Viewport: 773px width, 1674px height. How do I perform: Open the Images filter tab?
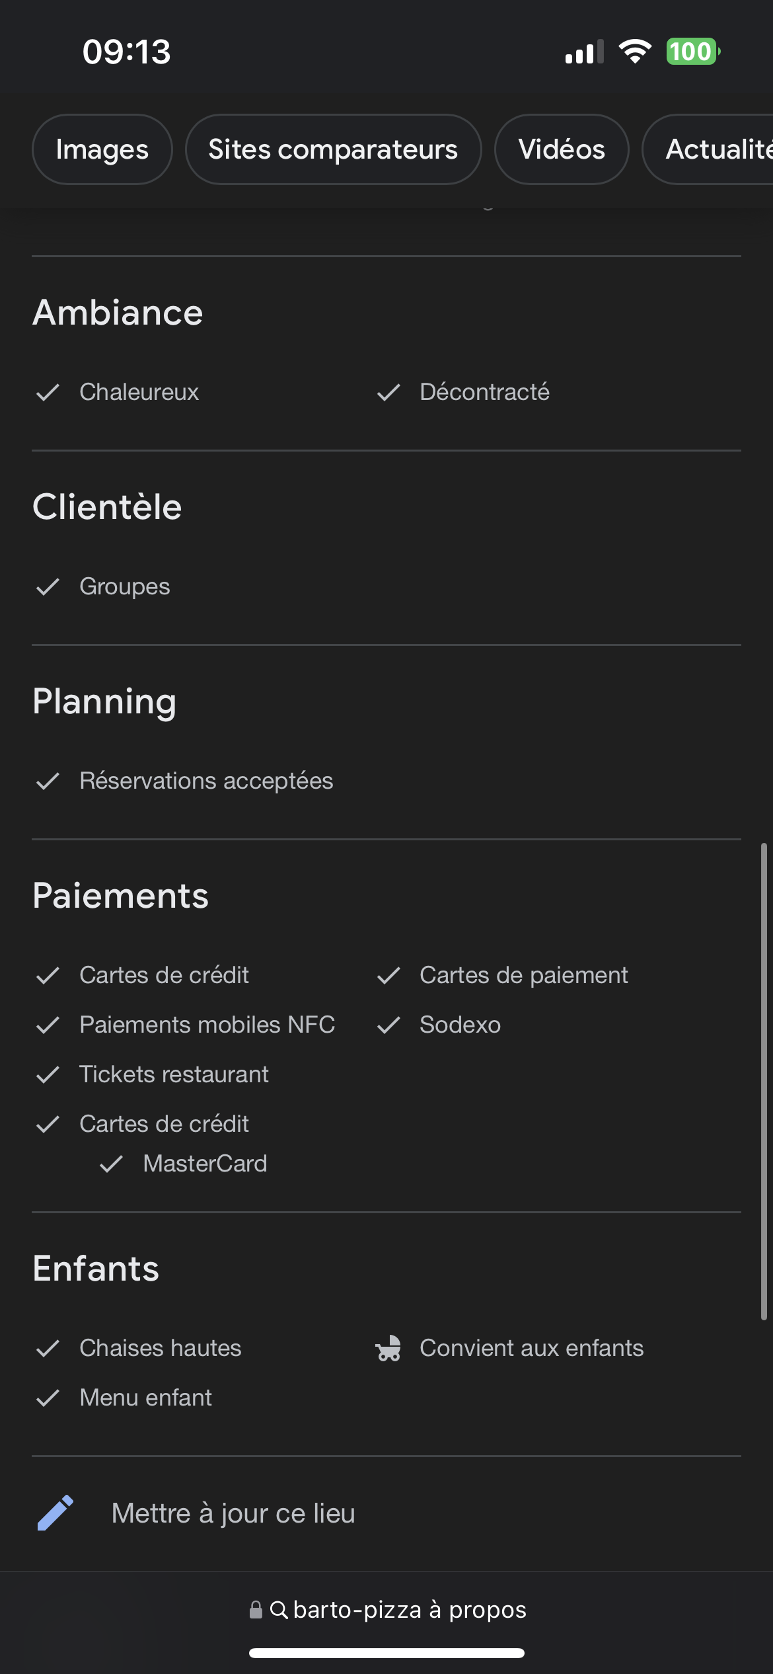pos(102,149)
